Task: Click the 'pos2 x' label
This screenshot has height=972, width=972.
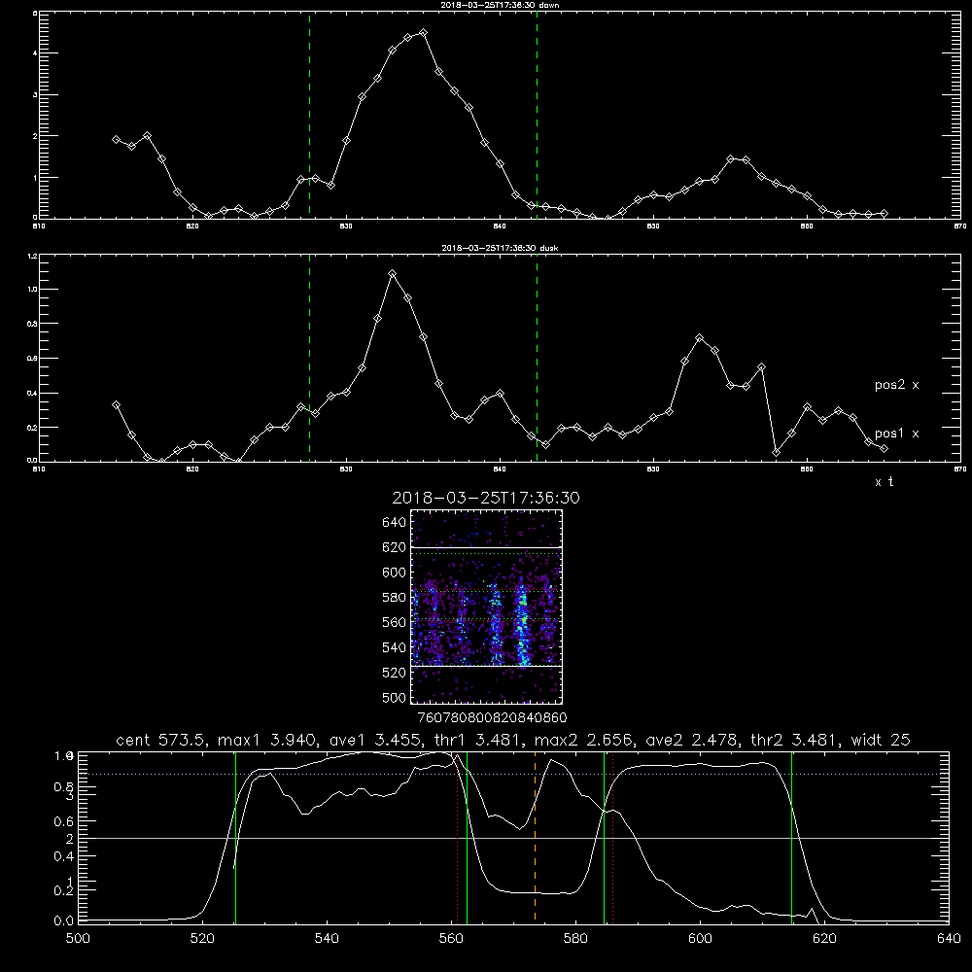Action: coord(896,385)
